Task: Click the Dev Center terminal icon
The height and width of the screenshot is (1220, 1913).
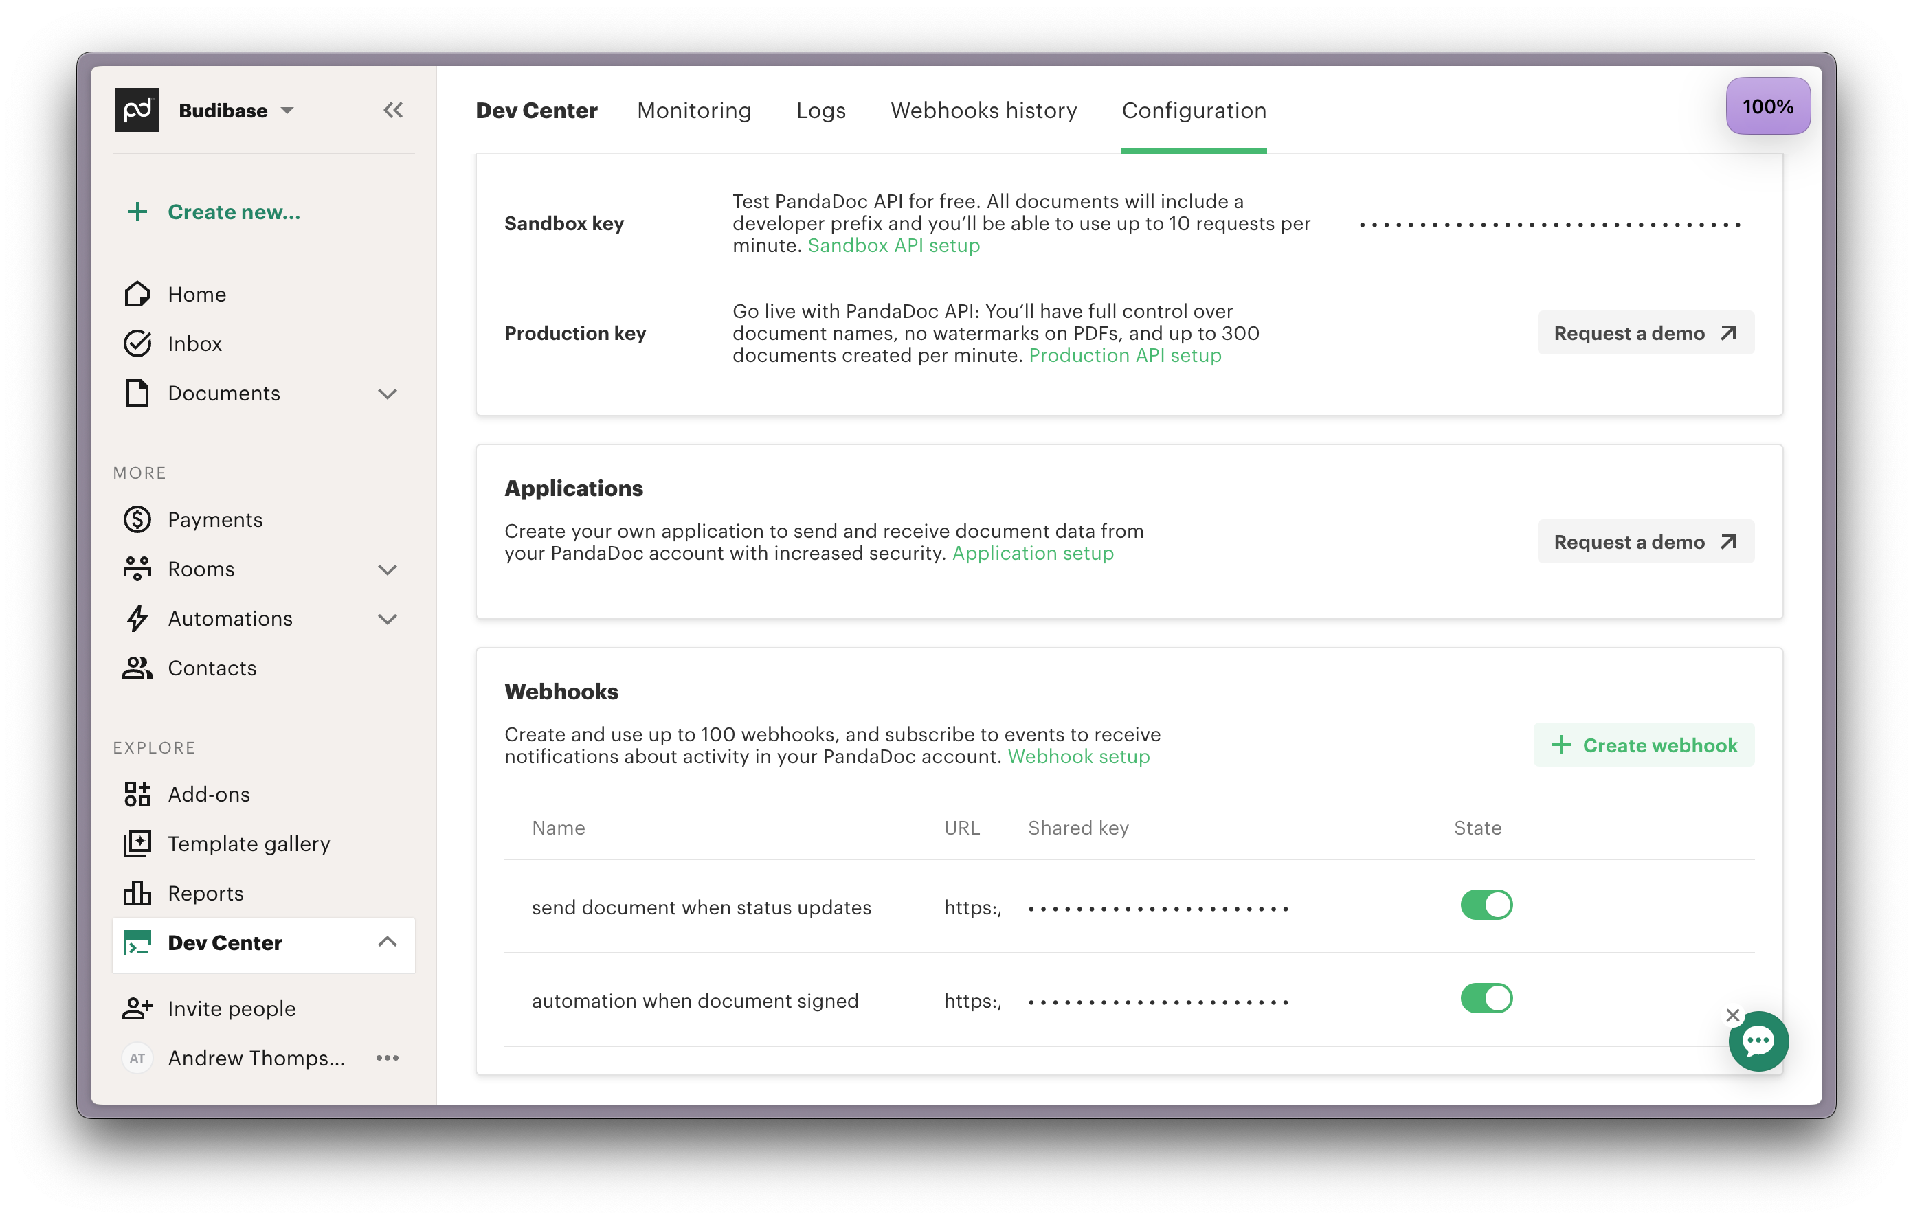Action: click(x=137, y=942)
